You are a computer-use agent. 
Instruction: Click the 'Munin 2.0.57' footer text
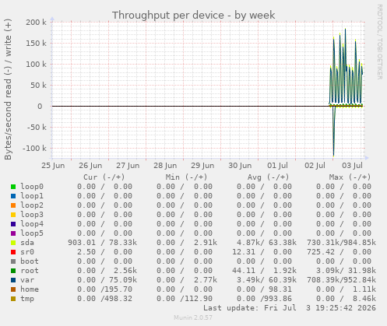(x=193, y=317)
